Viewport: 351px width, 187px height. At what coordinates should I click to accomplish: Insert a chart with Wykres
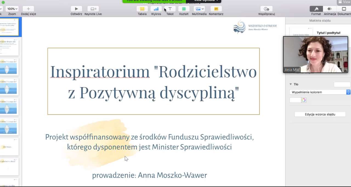(156, 9)
